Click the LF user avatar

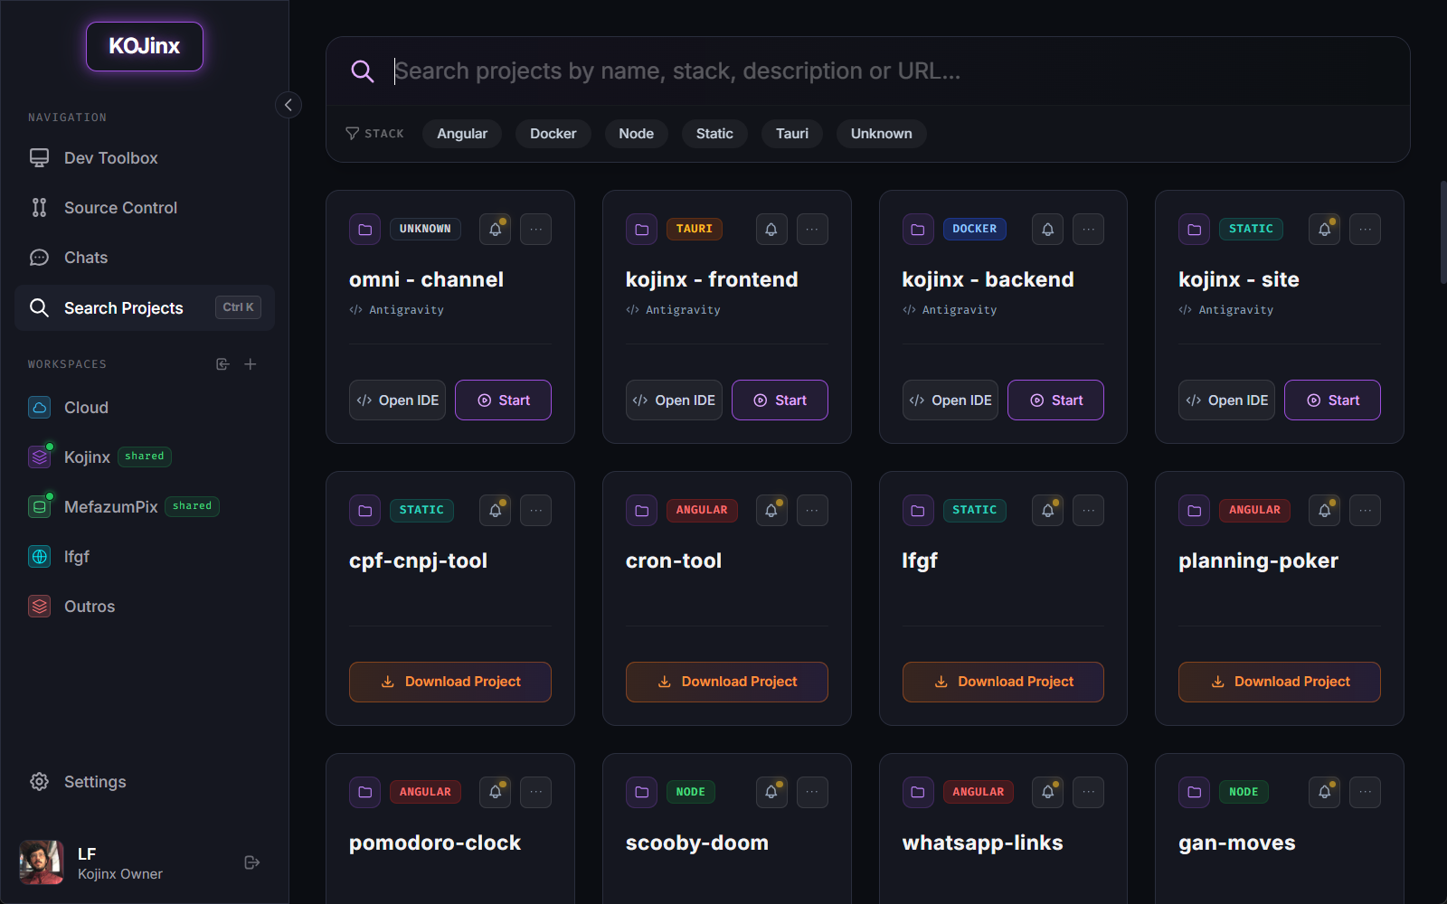(42, 862)
